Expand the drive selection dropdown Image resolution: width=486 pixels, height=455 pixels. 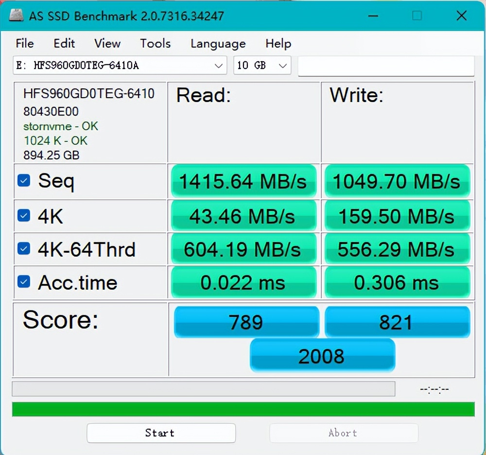click(x=218, y=66)
